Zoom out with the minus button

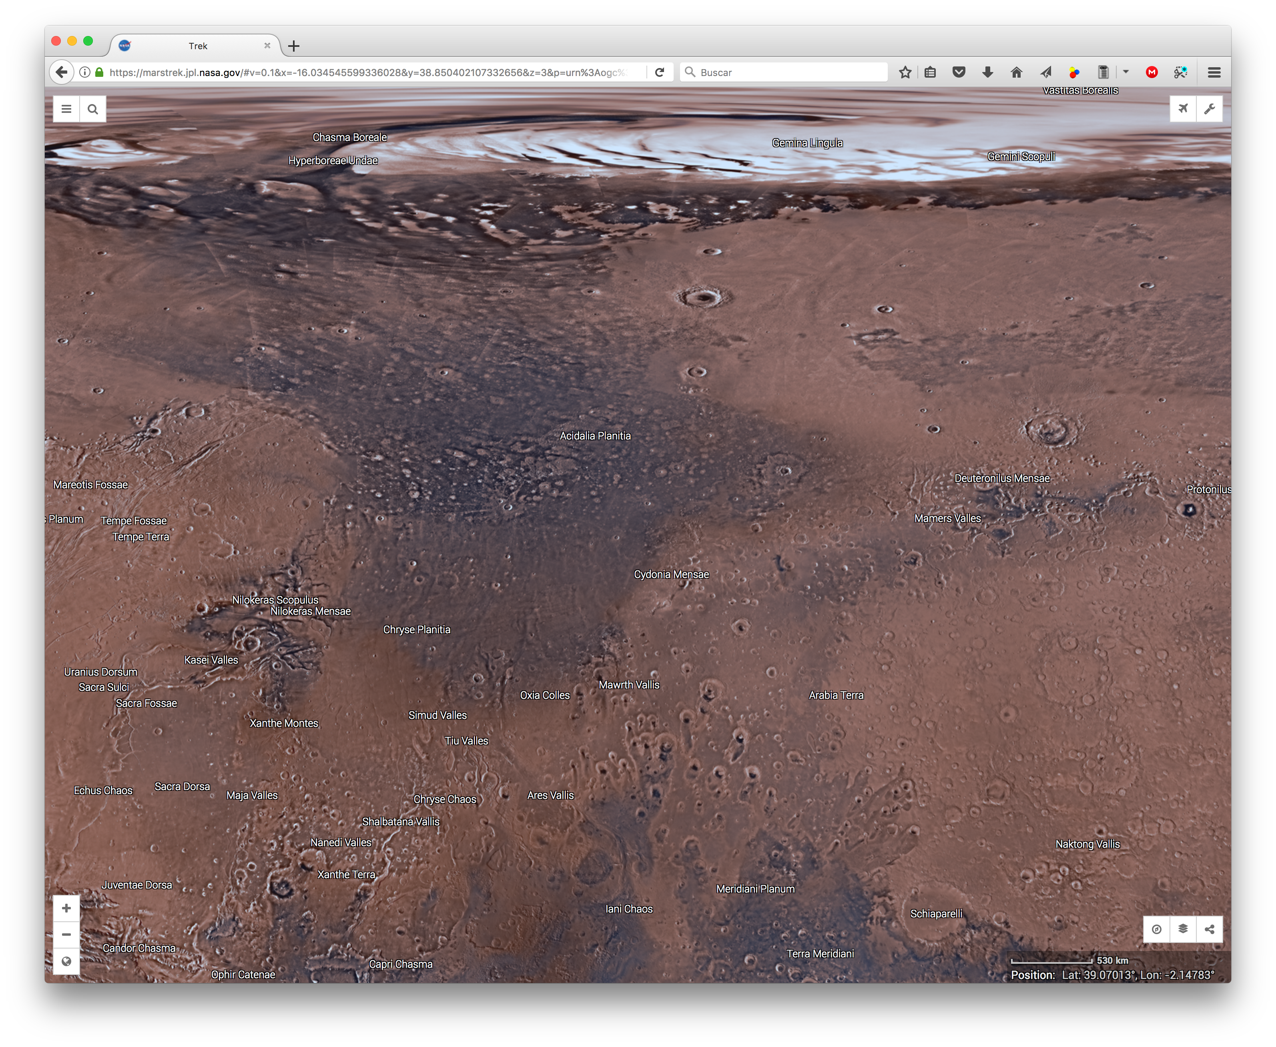(x=66, y=935)
